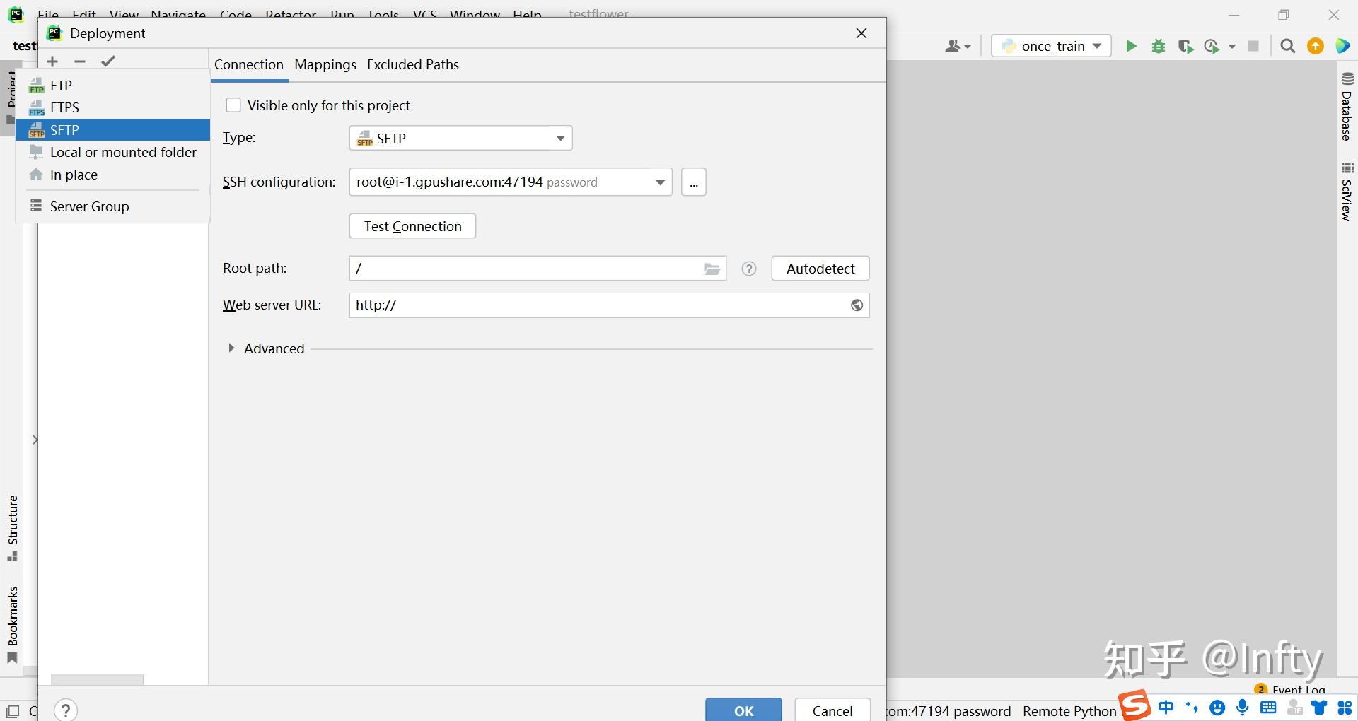This screenshot has width=1358, height=721.
Task: Open IME skin shirt icon
Action: pos(1319,708)
